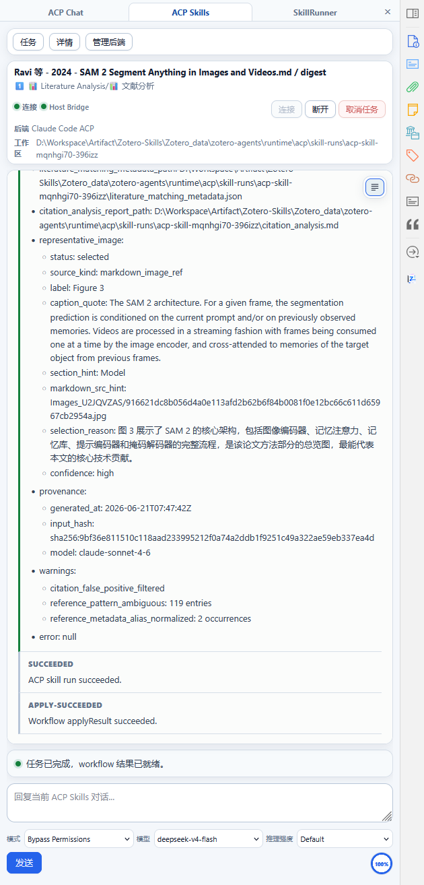Click reference_pattern_ambiguous: 119 entries
The height and width of the screenshot is (885, 424).
(x=131, y=603)
